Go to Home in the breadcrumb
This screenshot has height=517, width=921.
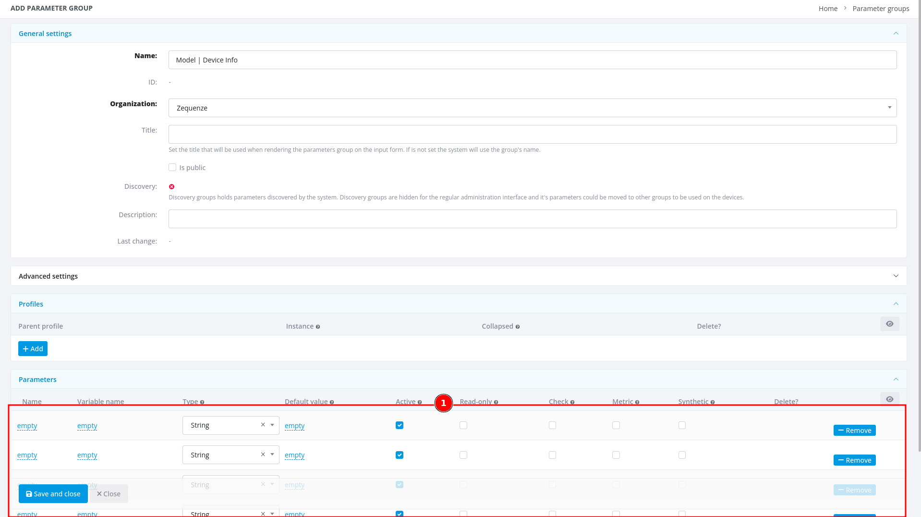pyautogui.click(x=828, y=9)
